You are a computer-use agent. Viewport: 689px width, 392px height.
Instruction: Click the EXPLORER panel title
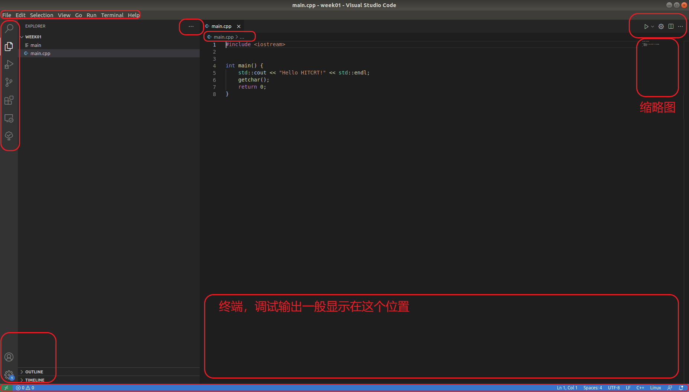coord(35,26)
